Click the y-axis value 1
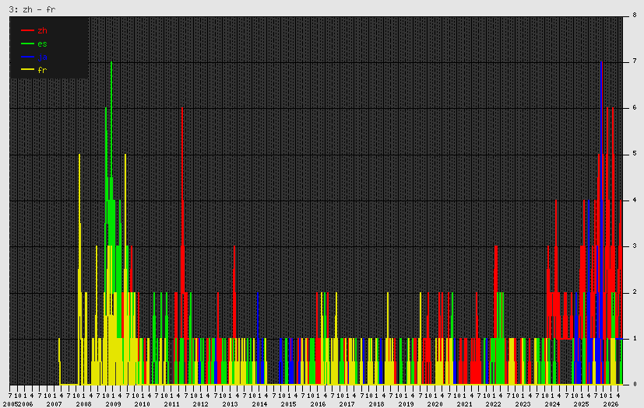 [635, 338]
